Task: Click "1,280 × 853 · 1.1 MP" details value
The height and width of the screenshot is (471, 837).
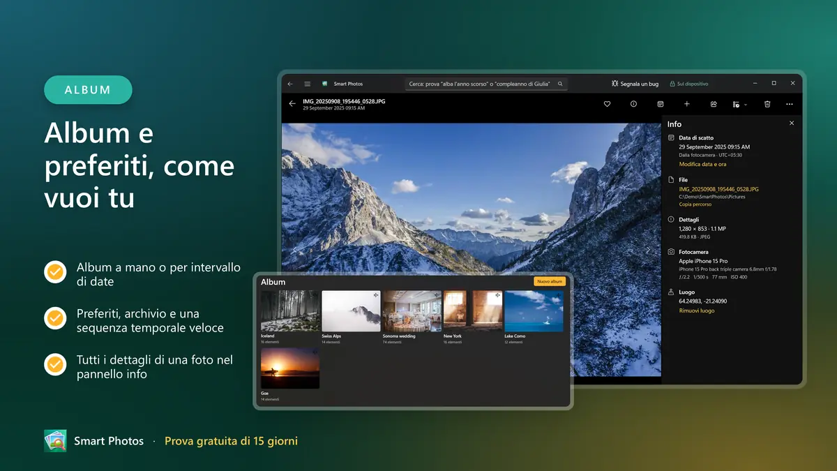Action: tap(702, 229)
